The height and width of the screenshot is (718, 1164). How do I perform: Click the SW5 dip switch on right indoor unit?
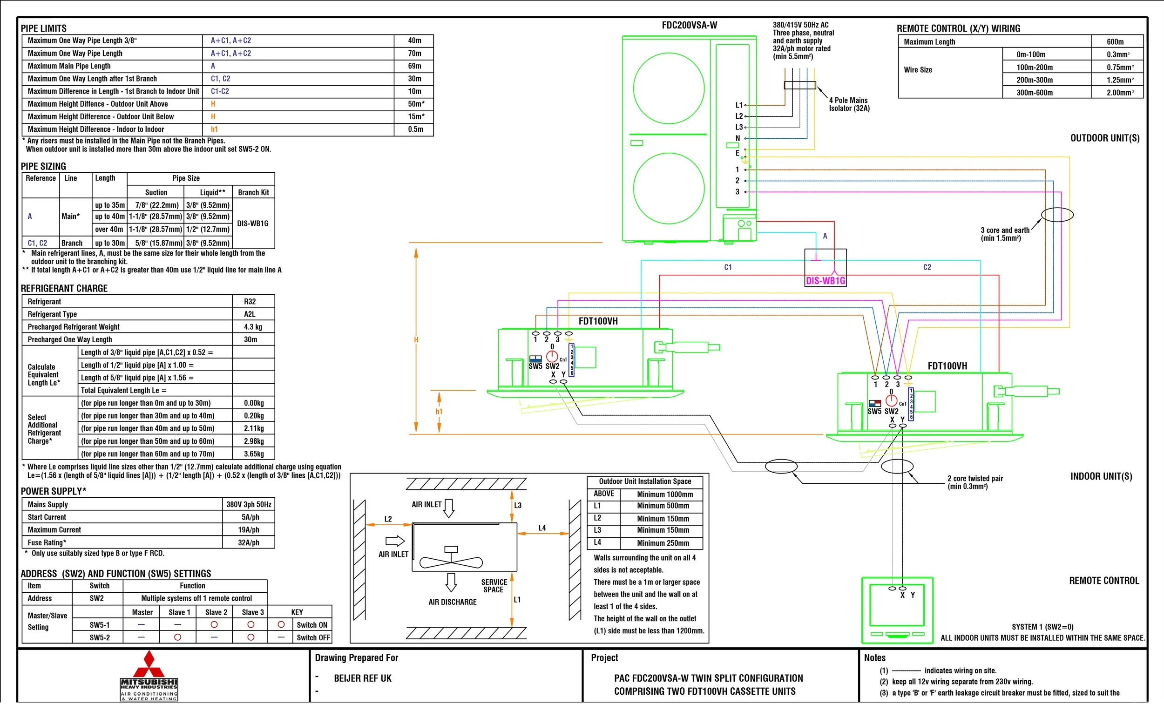(x=874, y=403)
